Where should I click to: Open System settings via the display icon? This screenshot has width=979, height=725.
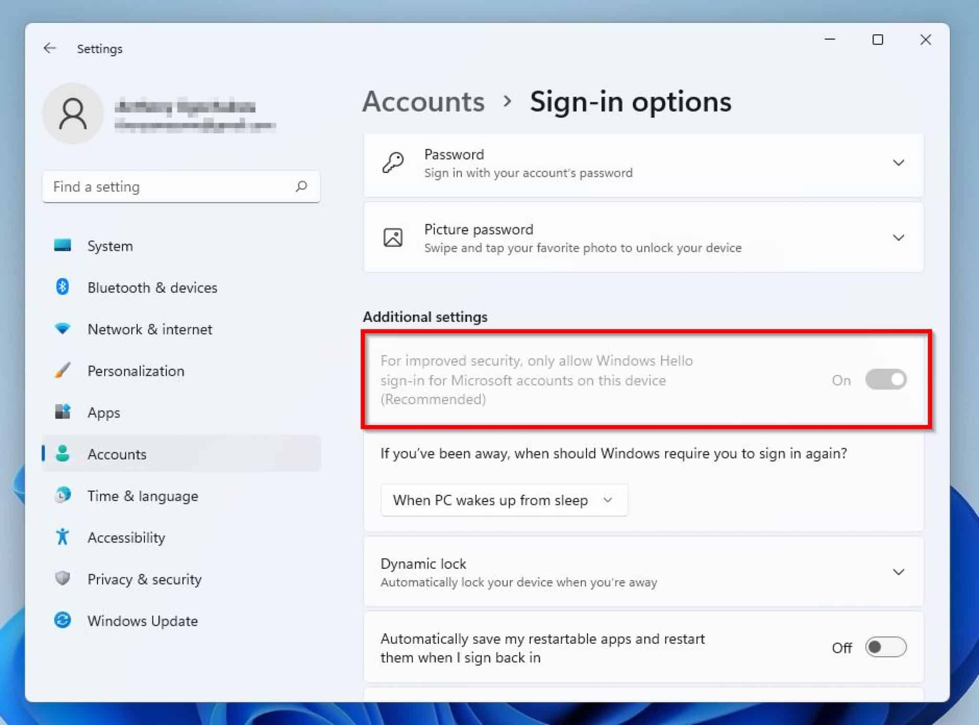point(64,245)
